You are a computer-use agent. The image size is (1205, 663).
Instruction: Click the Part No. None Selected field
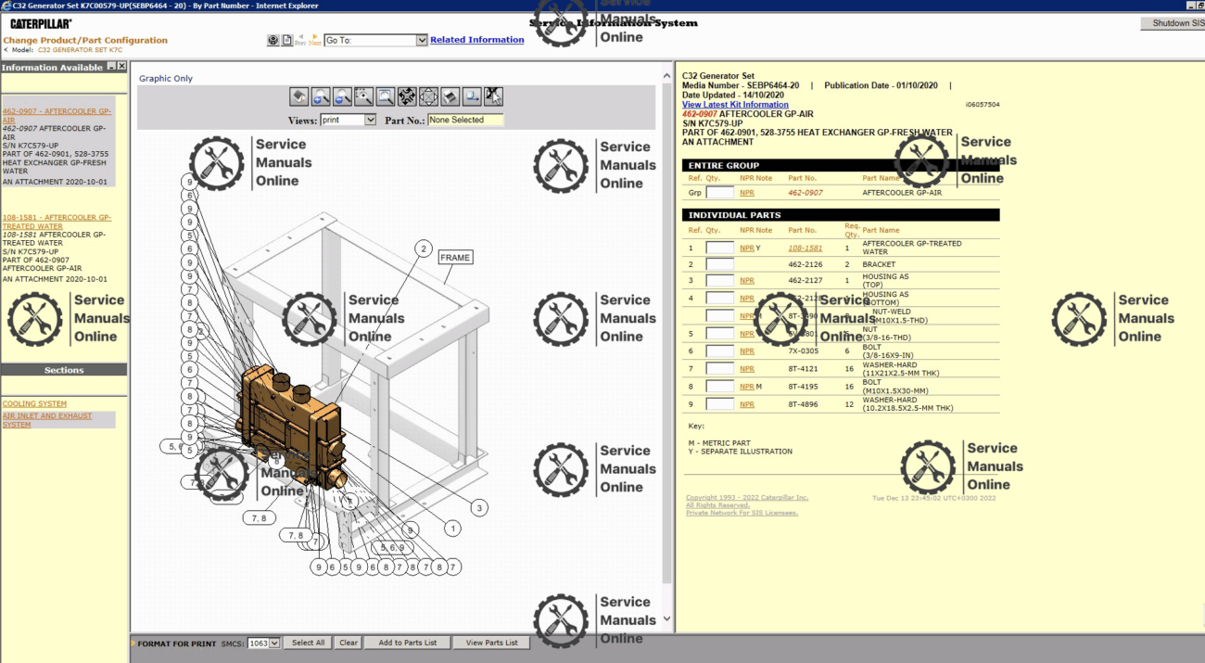pyautogui.click(x=465, y=120)
